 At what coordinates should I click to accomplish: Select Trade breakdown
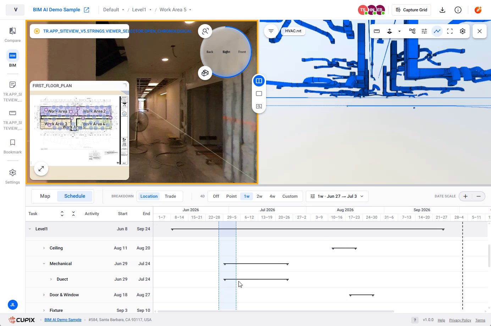[170, 196]
